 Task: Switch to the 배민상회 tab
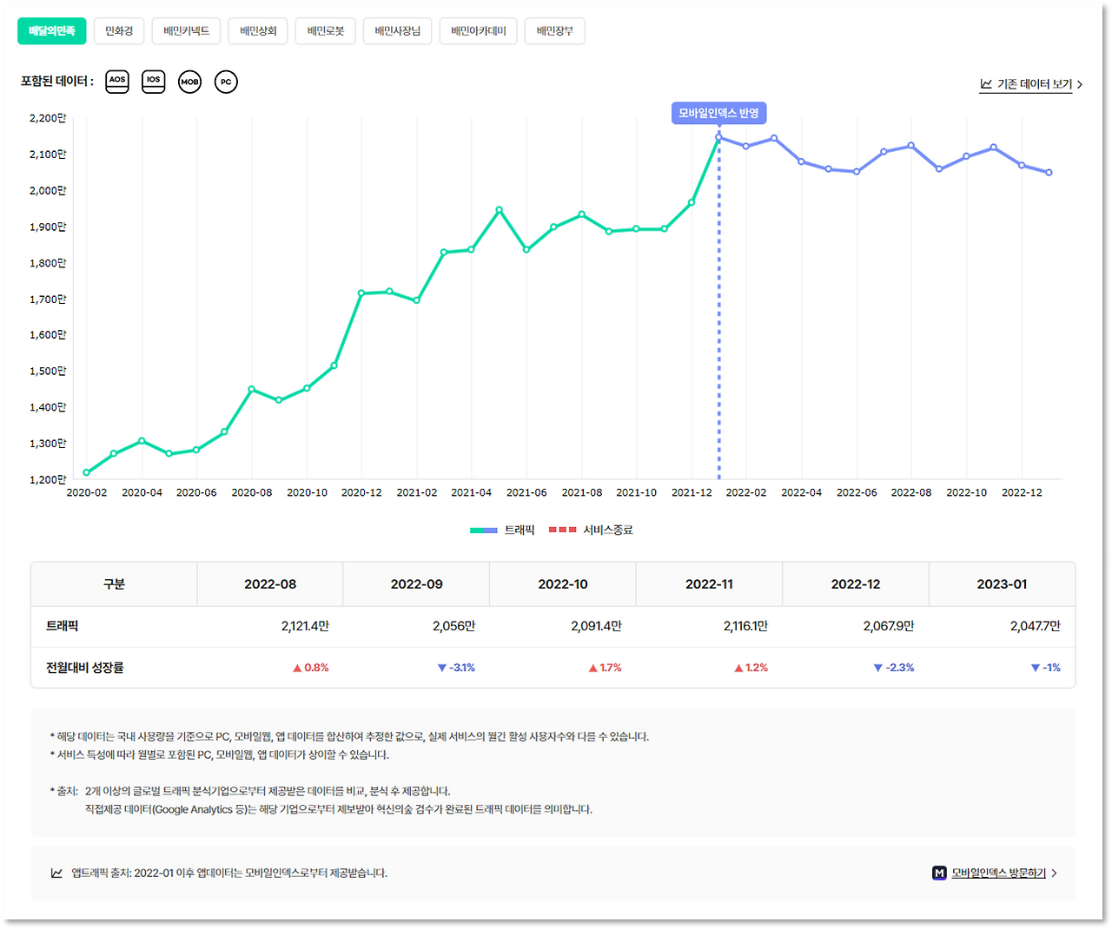coord(258,31)
